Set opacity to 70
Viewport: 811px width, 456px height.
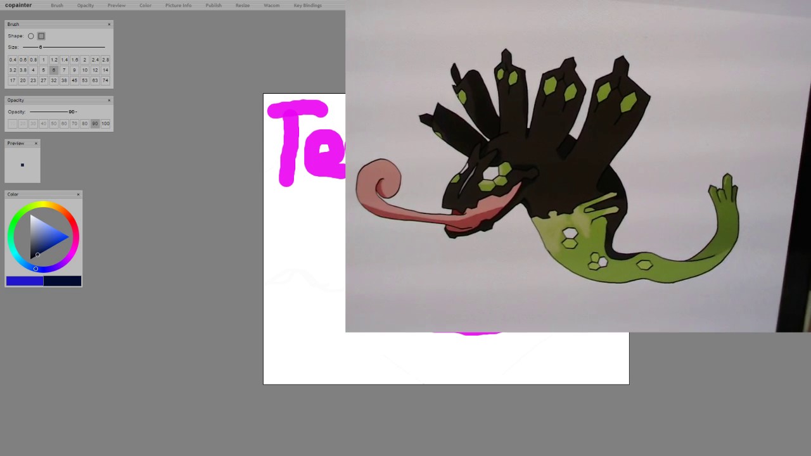click(x=74, y=123)
